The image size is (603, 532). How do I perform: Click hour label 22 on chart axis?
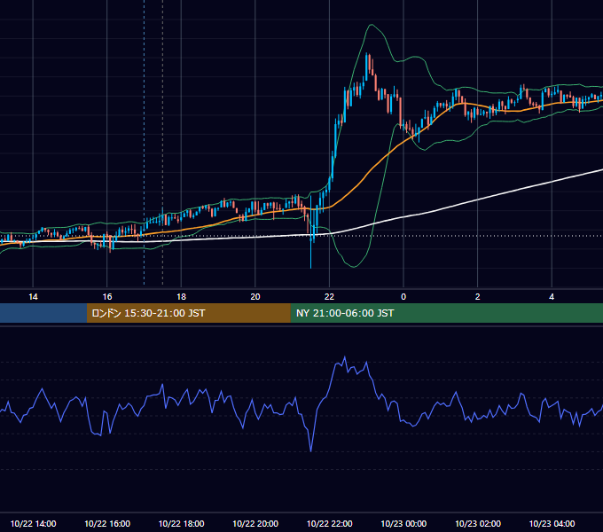[x=329, y=297]
